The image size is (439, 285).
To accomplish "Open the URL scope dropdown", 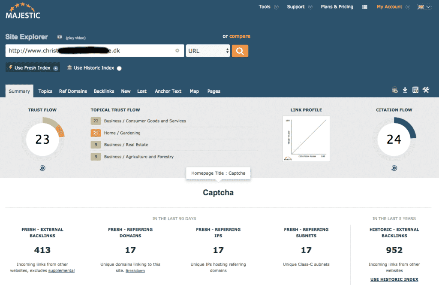I will (208, 51).
